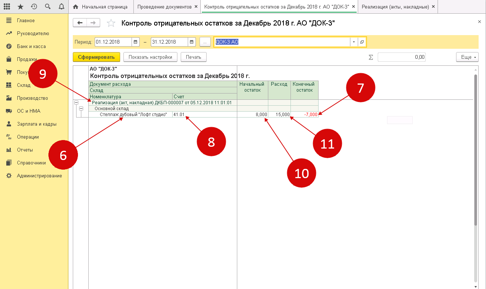This screenshot has height=289, width=486.
Task: Open Favorites star in top toolbar
Action: [21, 7]
